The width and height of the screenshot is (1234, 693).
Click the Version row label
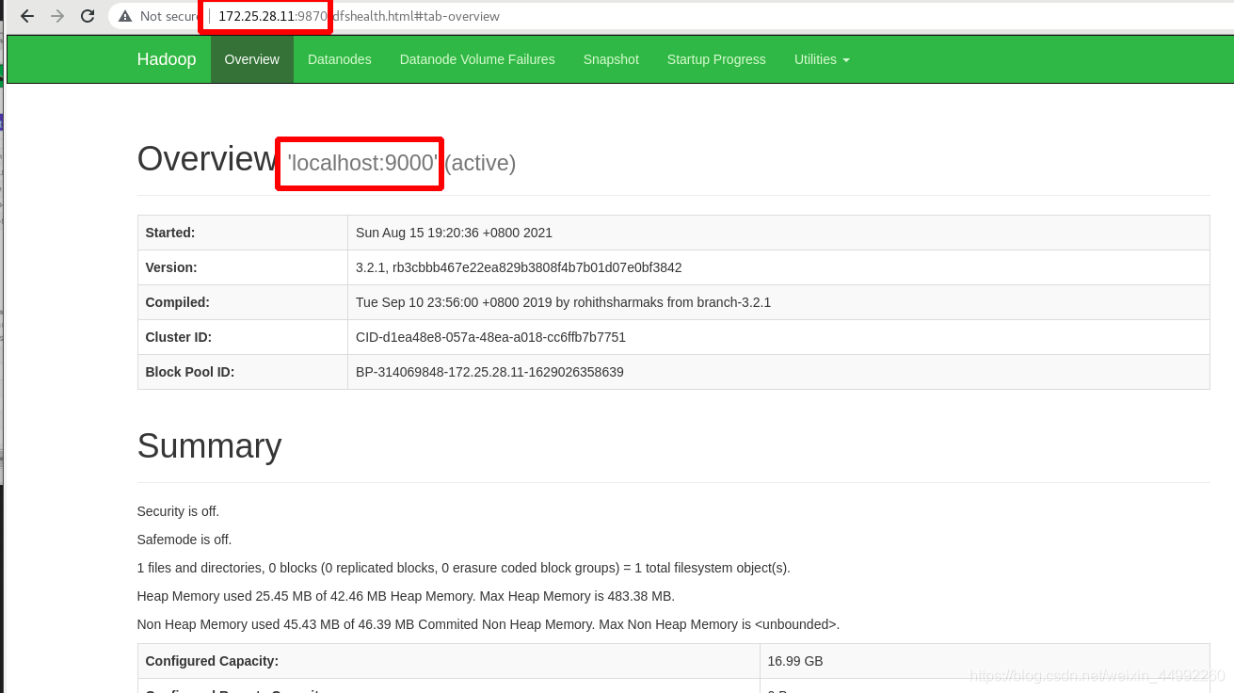tap(171, 267)
